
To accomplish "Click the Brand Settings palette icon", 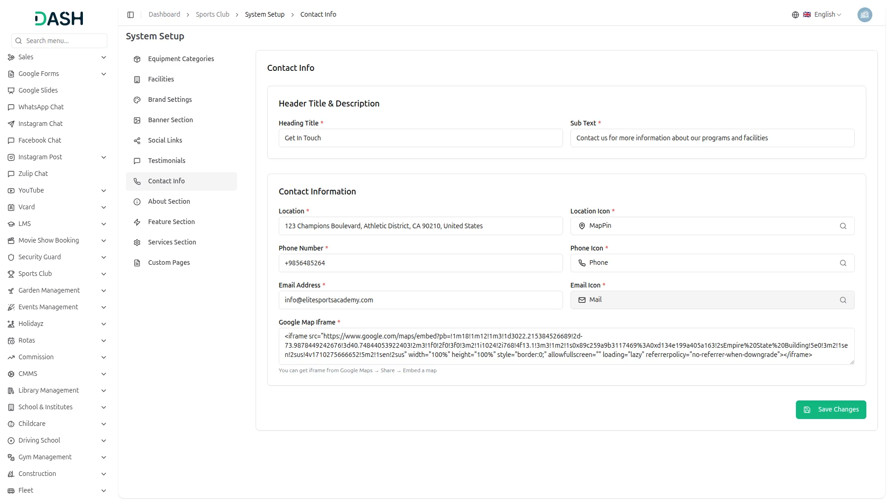I will click(137, 100).
